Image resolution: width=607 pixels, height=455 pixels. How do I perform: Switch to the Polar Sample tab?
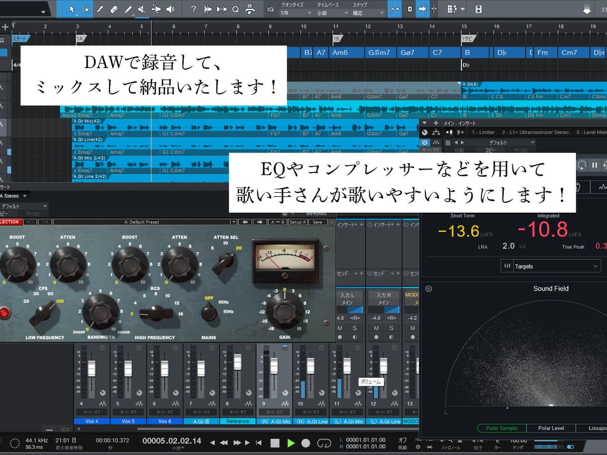502,428
